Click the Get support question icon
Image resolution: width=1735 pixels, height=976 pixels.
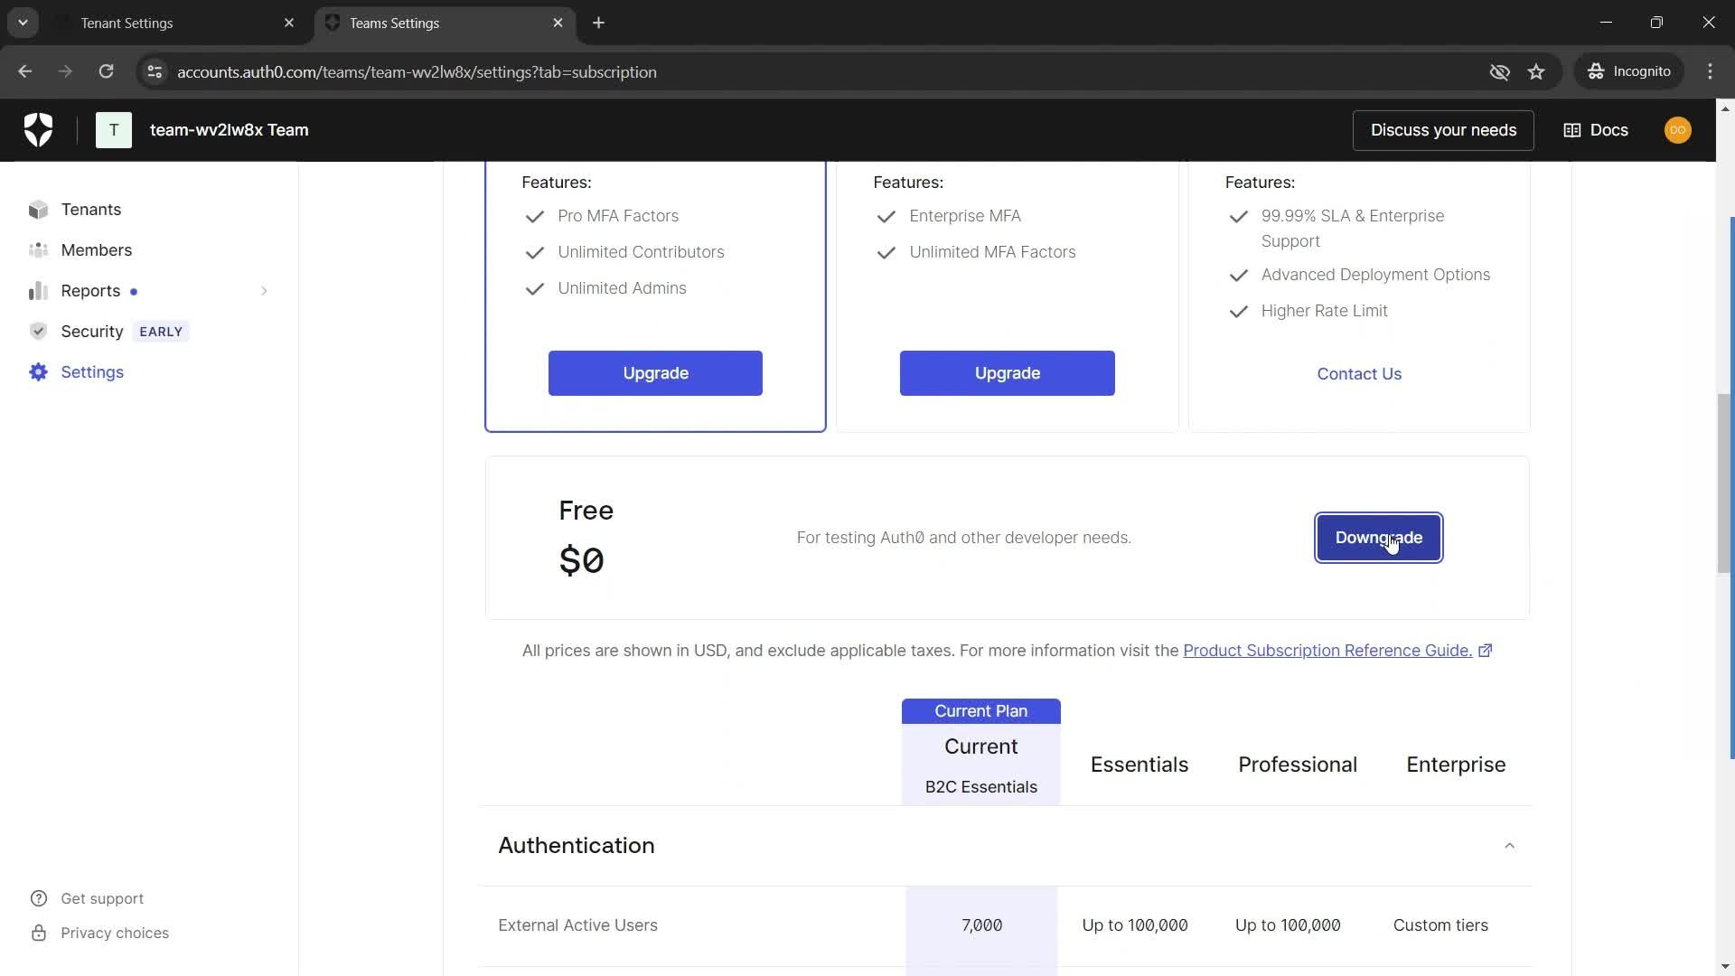click(39, 898)
